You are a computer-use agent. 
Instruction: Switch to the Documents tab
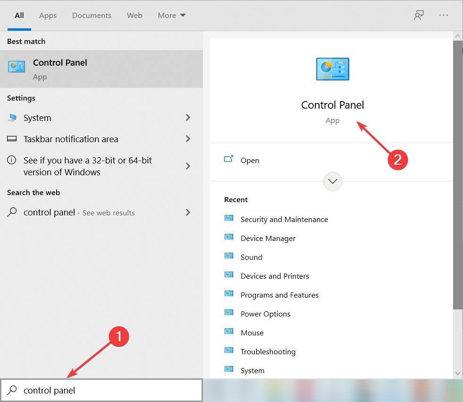92,16
